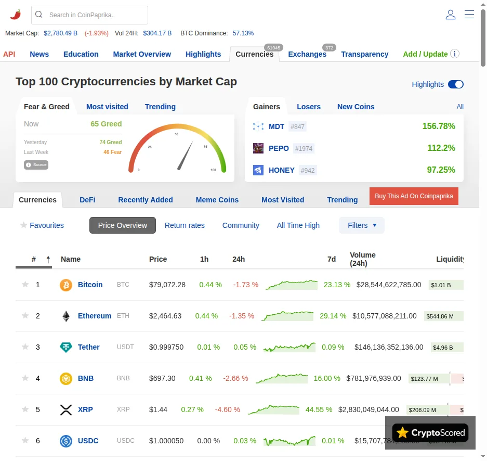
Task: Open the News section
Action: 39,54
